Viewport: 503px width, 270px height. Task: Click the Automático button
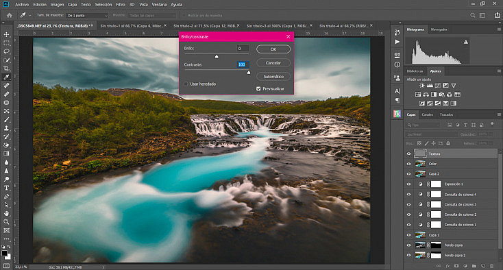273,77
